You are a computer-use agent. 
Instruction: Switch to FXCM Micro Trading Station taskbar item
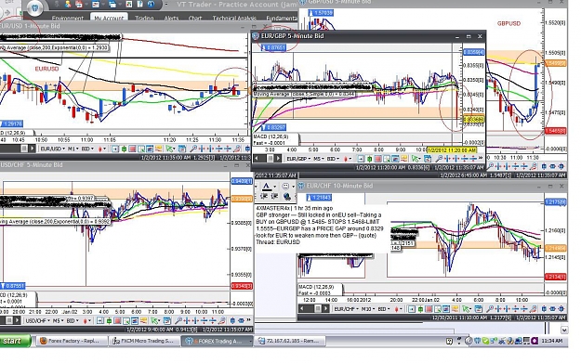coord(144,341)
